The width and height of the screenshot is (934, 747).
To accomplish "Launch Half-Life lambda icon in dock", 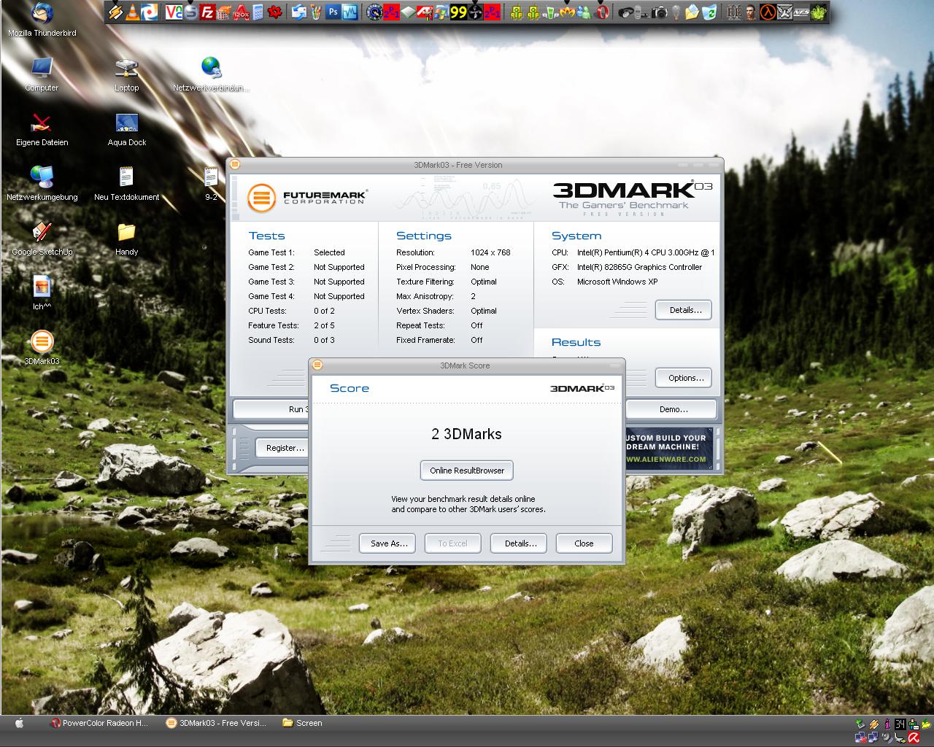I will (768, 12).
